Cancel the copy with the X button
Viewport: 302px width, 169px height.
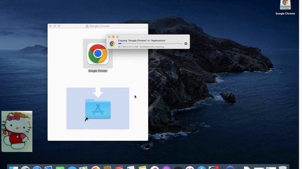coord(186,44)
